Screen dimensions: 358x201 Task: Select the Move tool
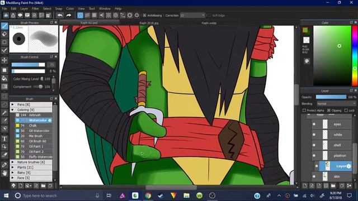[x=4, y=60]
